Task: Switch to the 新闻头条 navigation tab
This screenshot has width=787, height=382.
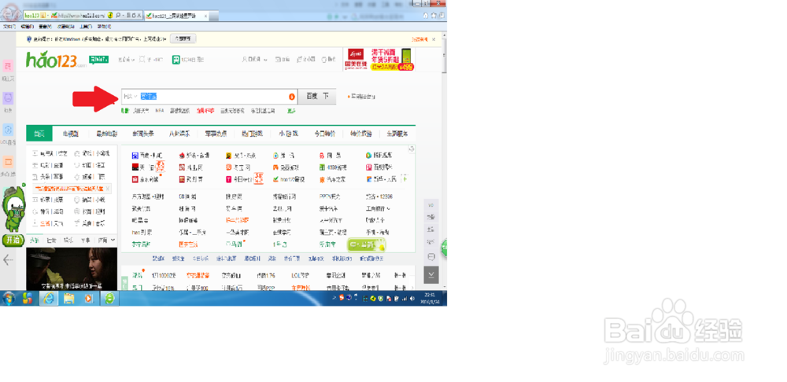Action: [143, 134]
